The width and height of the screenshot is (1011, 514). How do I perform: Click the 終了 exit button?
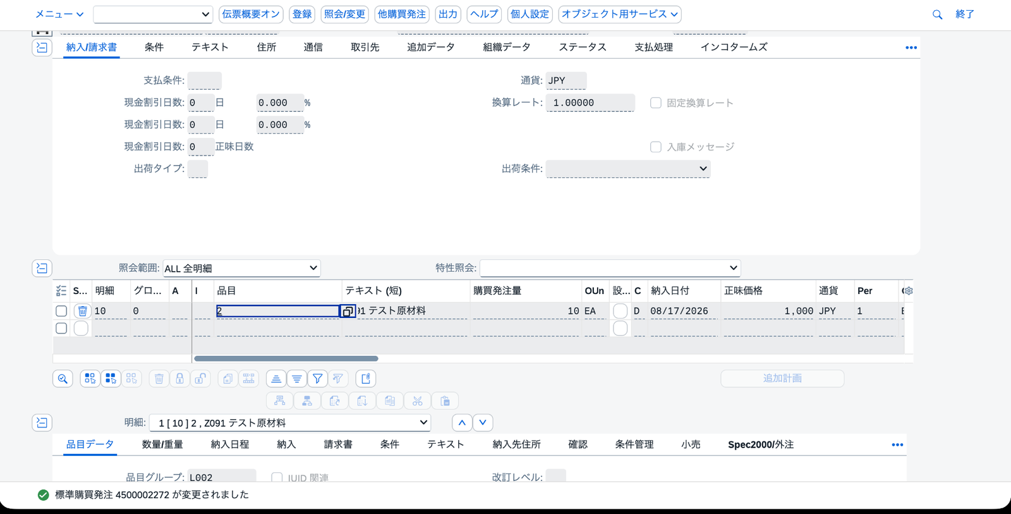click(965, 14)
